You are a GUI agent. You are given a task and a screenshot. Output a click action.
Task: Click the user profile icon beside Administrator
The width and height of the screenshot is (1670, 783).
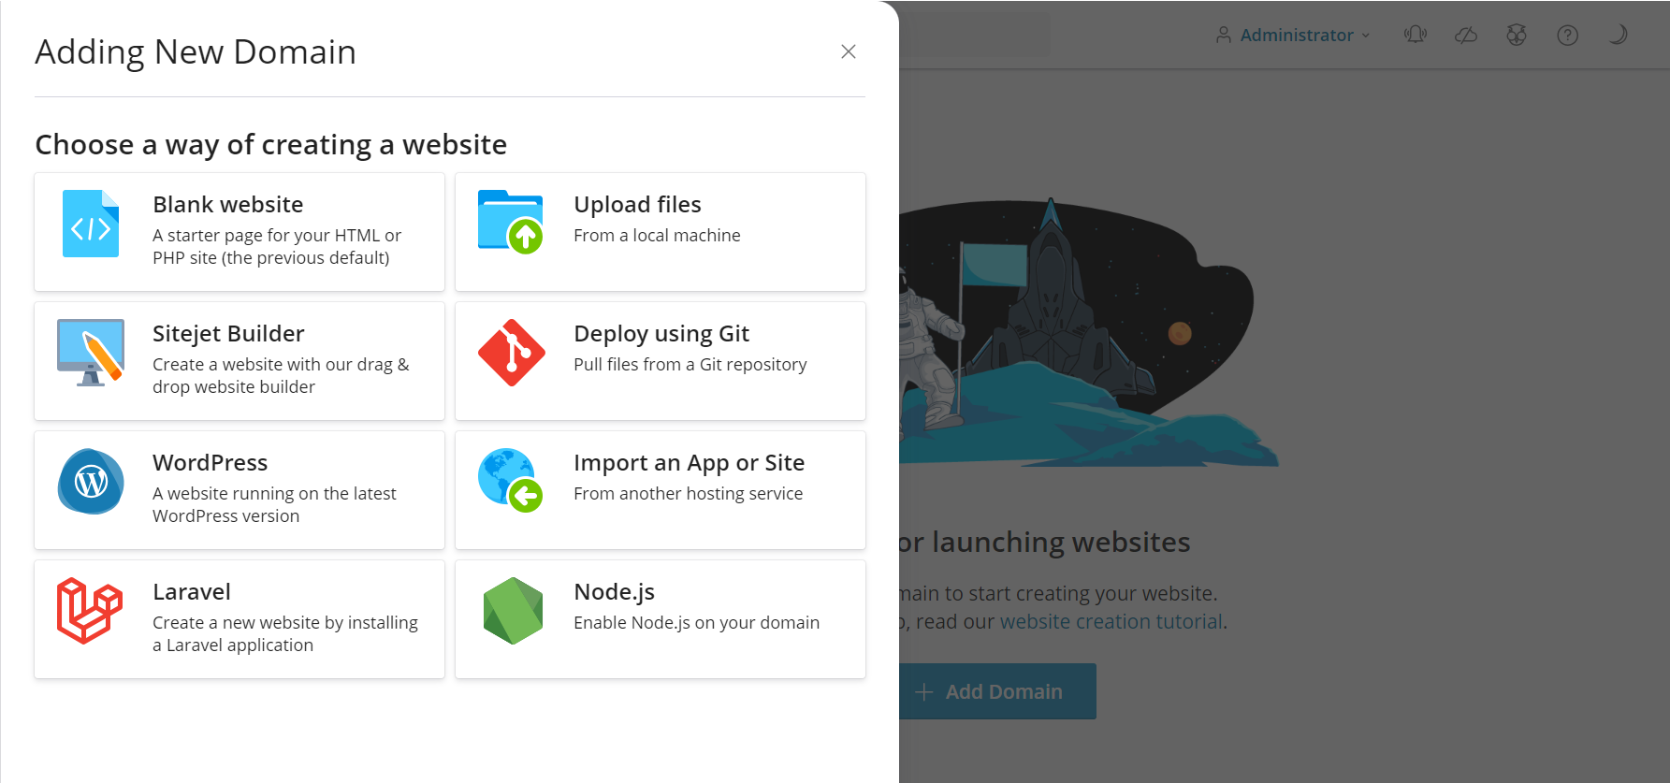tap(1223, 35)
